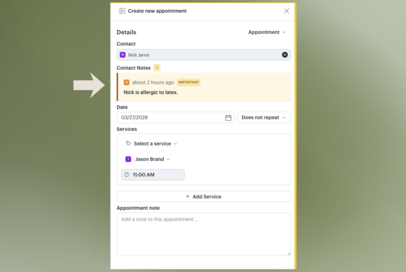Image resolution: width=406 pixels, height=272 pixels.
Task: Open the Appointment type dropdown
Action: tap(266, 32)
